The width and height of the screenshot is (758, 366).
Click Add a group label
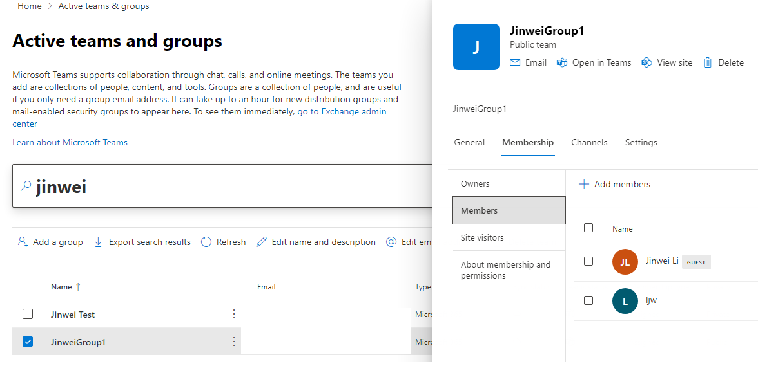tap(58, 242)
